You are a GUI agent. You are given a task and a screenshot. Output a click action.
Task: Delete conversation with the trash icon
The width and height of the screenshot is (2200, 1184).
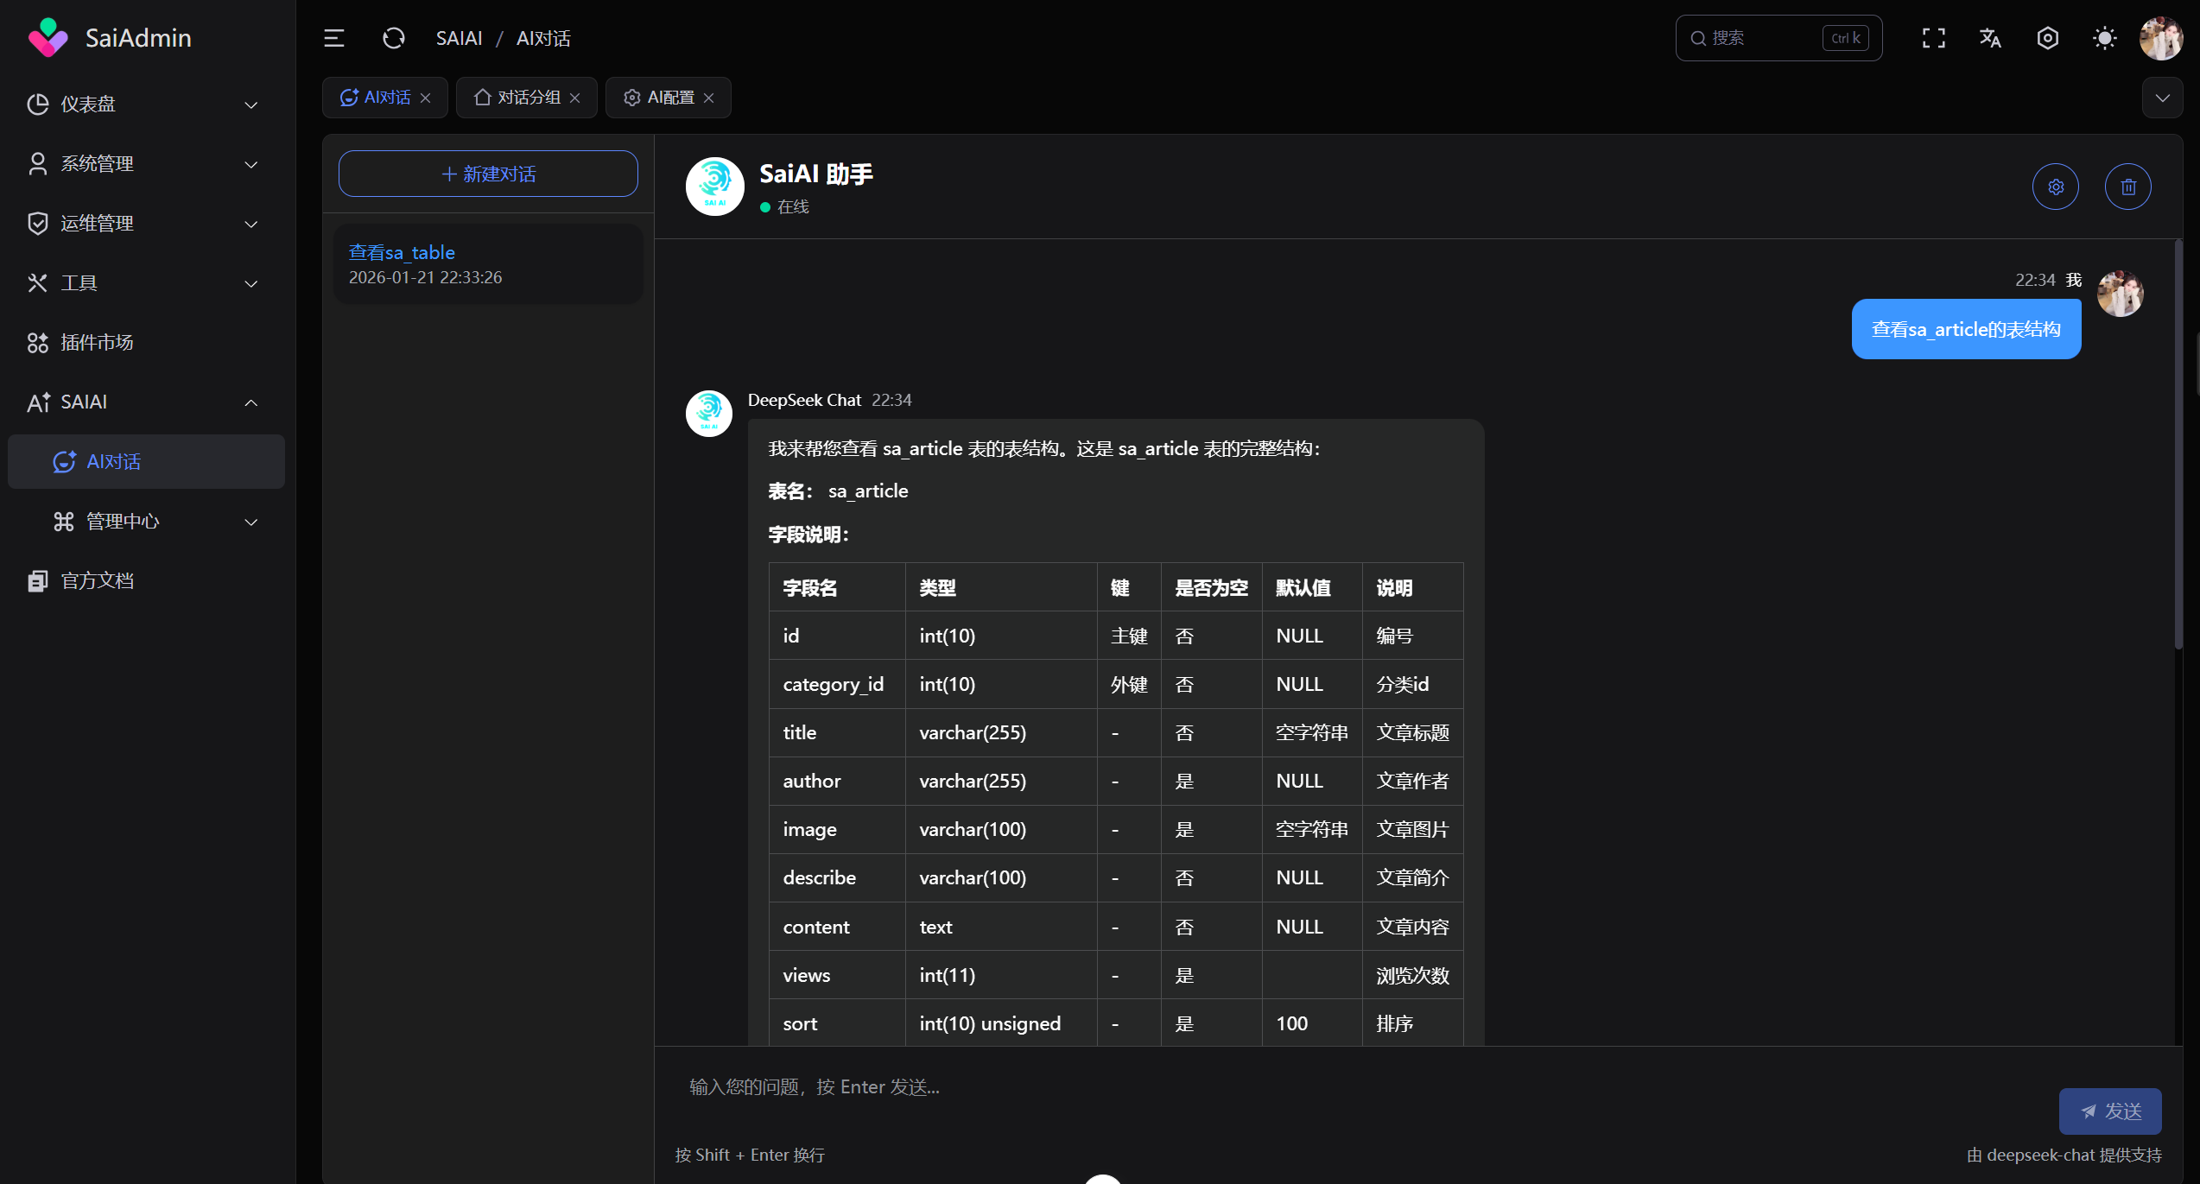click(x=2128, y=187)
